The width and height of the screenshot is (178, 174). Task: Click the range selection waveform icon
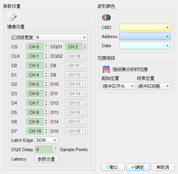[106, 69]
